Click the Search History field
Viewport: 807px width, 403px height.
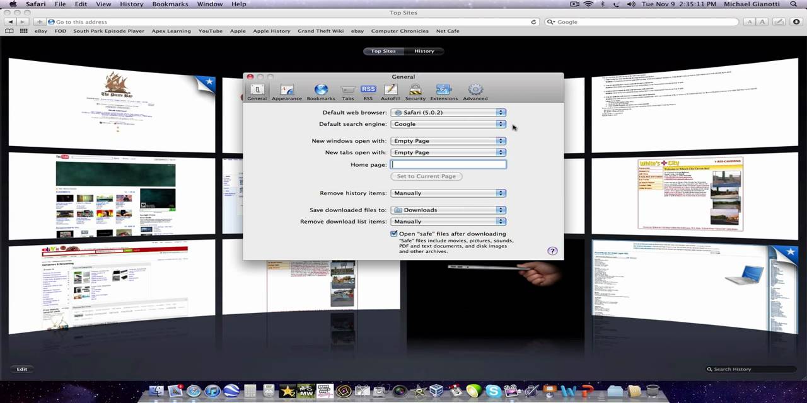tap(750, 369)
